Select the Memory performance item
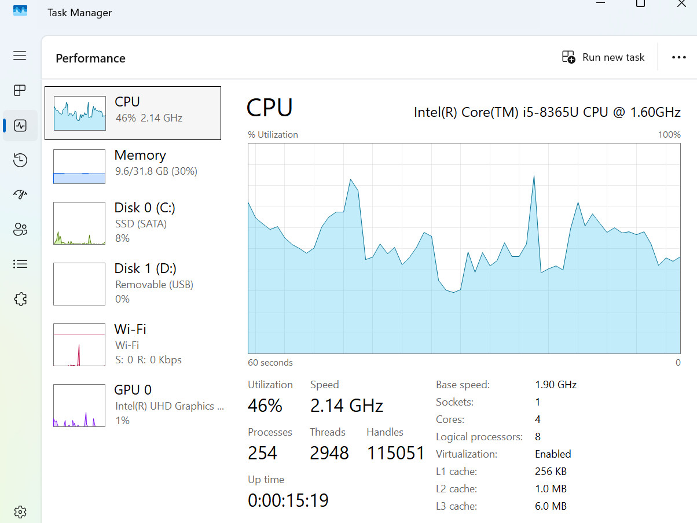 click(133, 166)
